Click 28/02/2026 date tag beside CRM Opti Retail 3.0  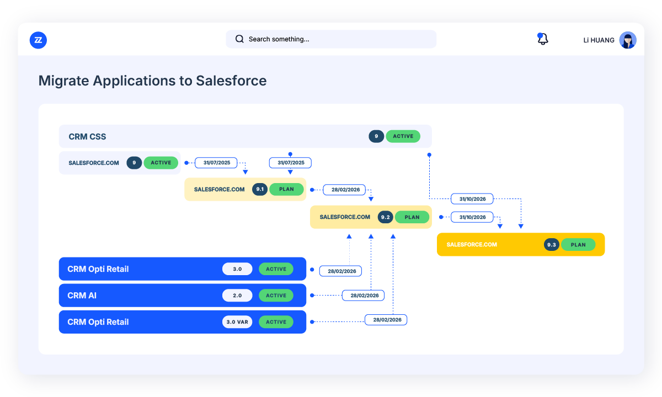point(341,271)
